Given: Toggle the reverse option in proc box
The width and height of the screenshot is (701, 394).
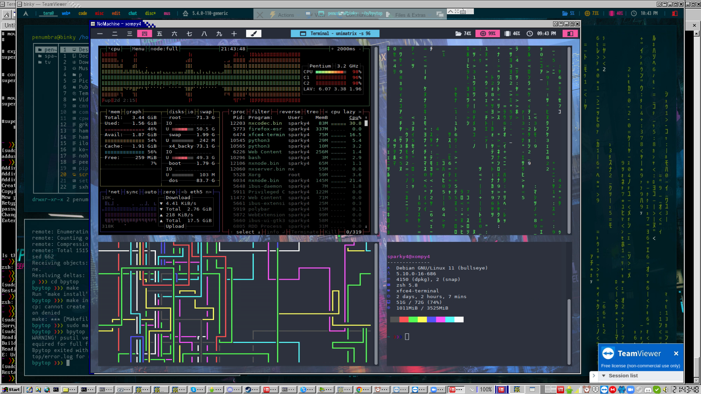Looking at the screenshot, I should pos(290,112).
